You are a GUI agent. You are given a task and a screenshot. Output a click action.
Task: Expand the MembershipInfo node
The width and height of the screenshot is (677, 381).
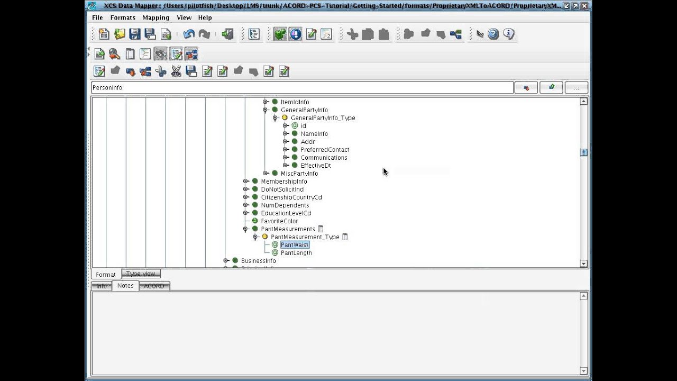[x=245, y=182]
